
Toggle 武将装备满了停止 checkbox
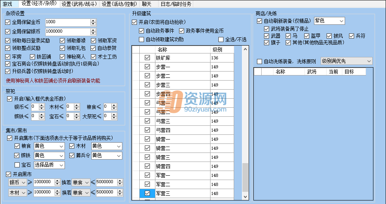tap(266, 29)
